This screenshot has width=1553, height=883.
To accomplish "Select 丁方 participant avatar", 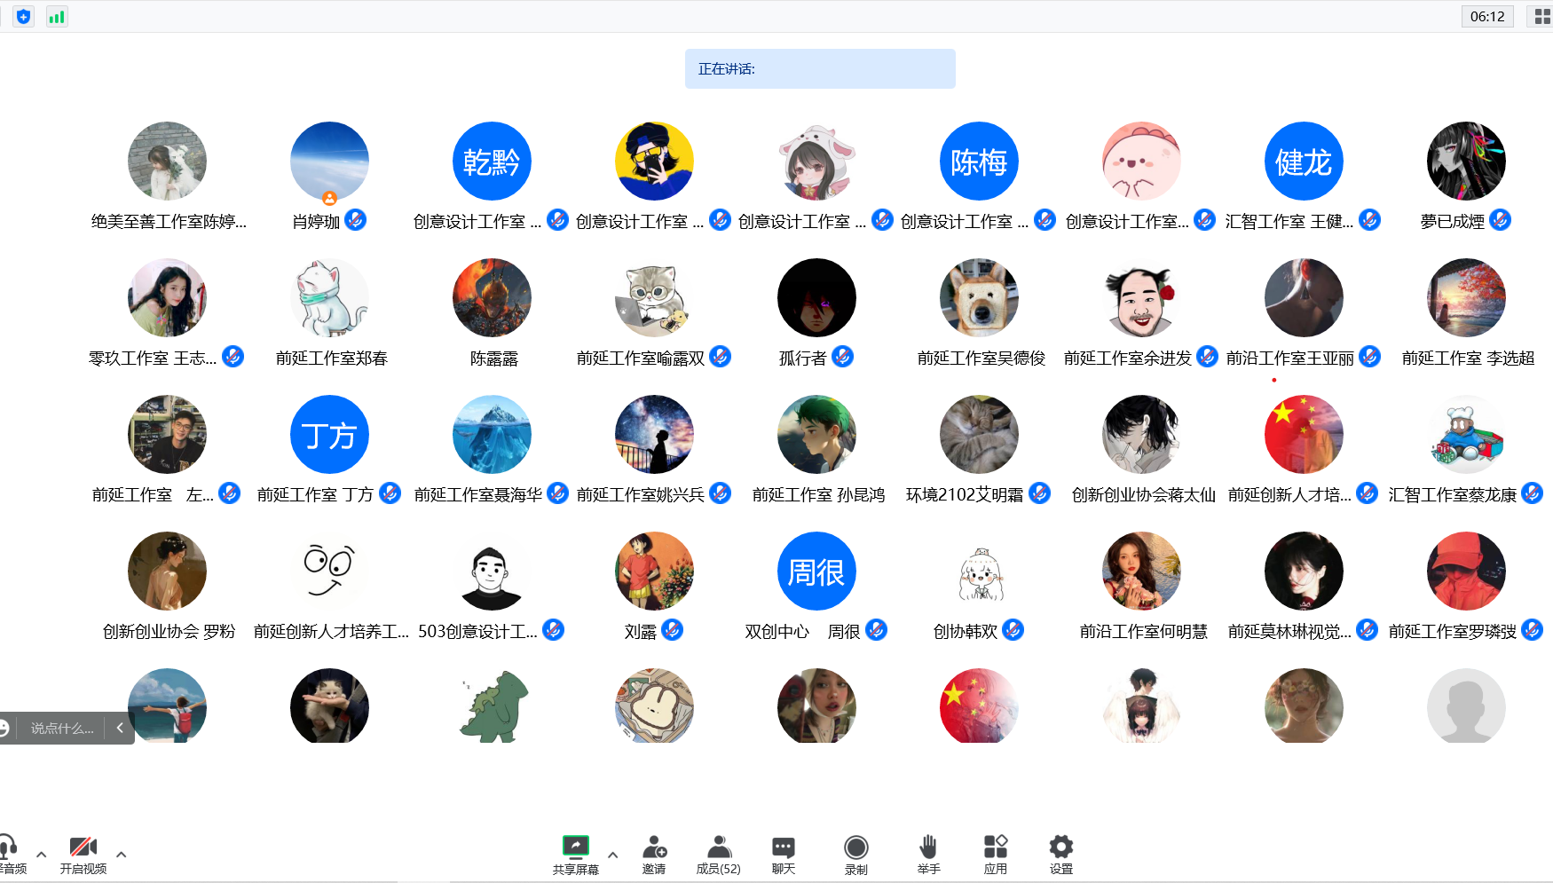I will coord(329,435).
